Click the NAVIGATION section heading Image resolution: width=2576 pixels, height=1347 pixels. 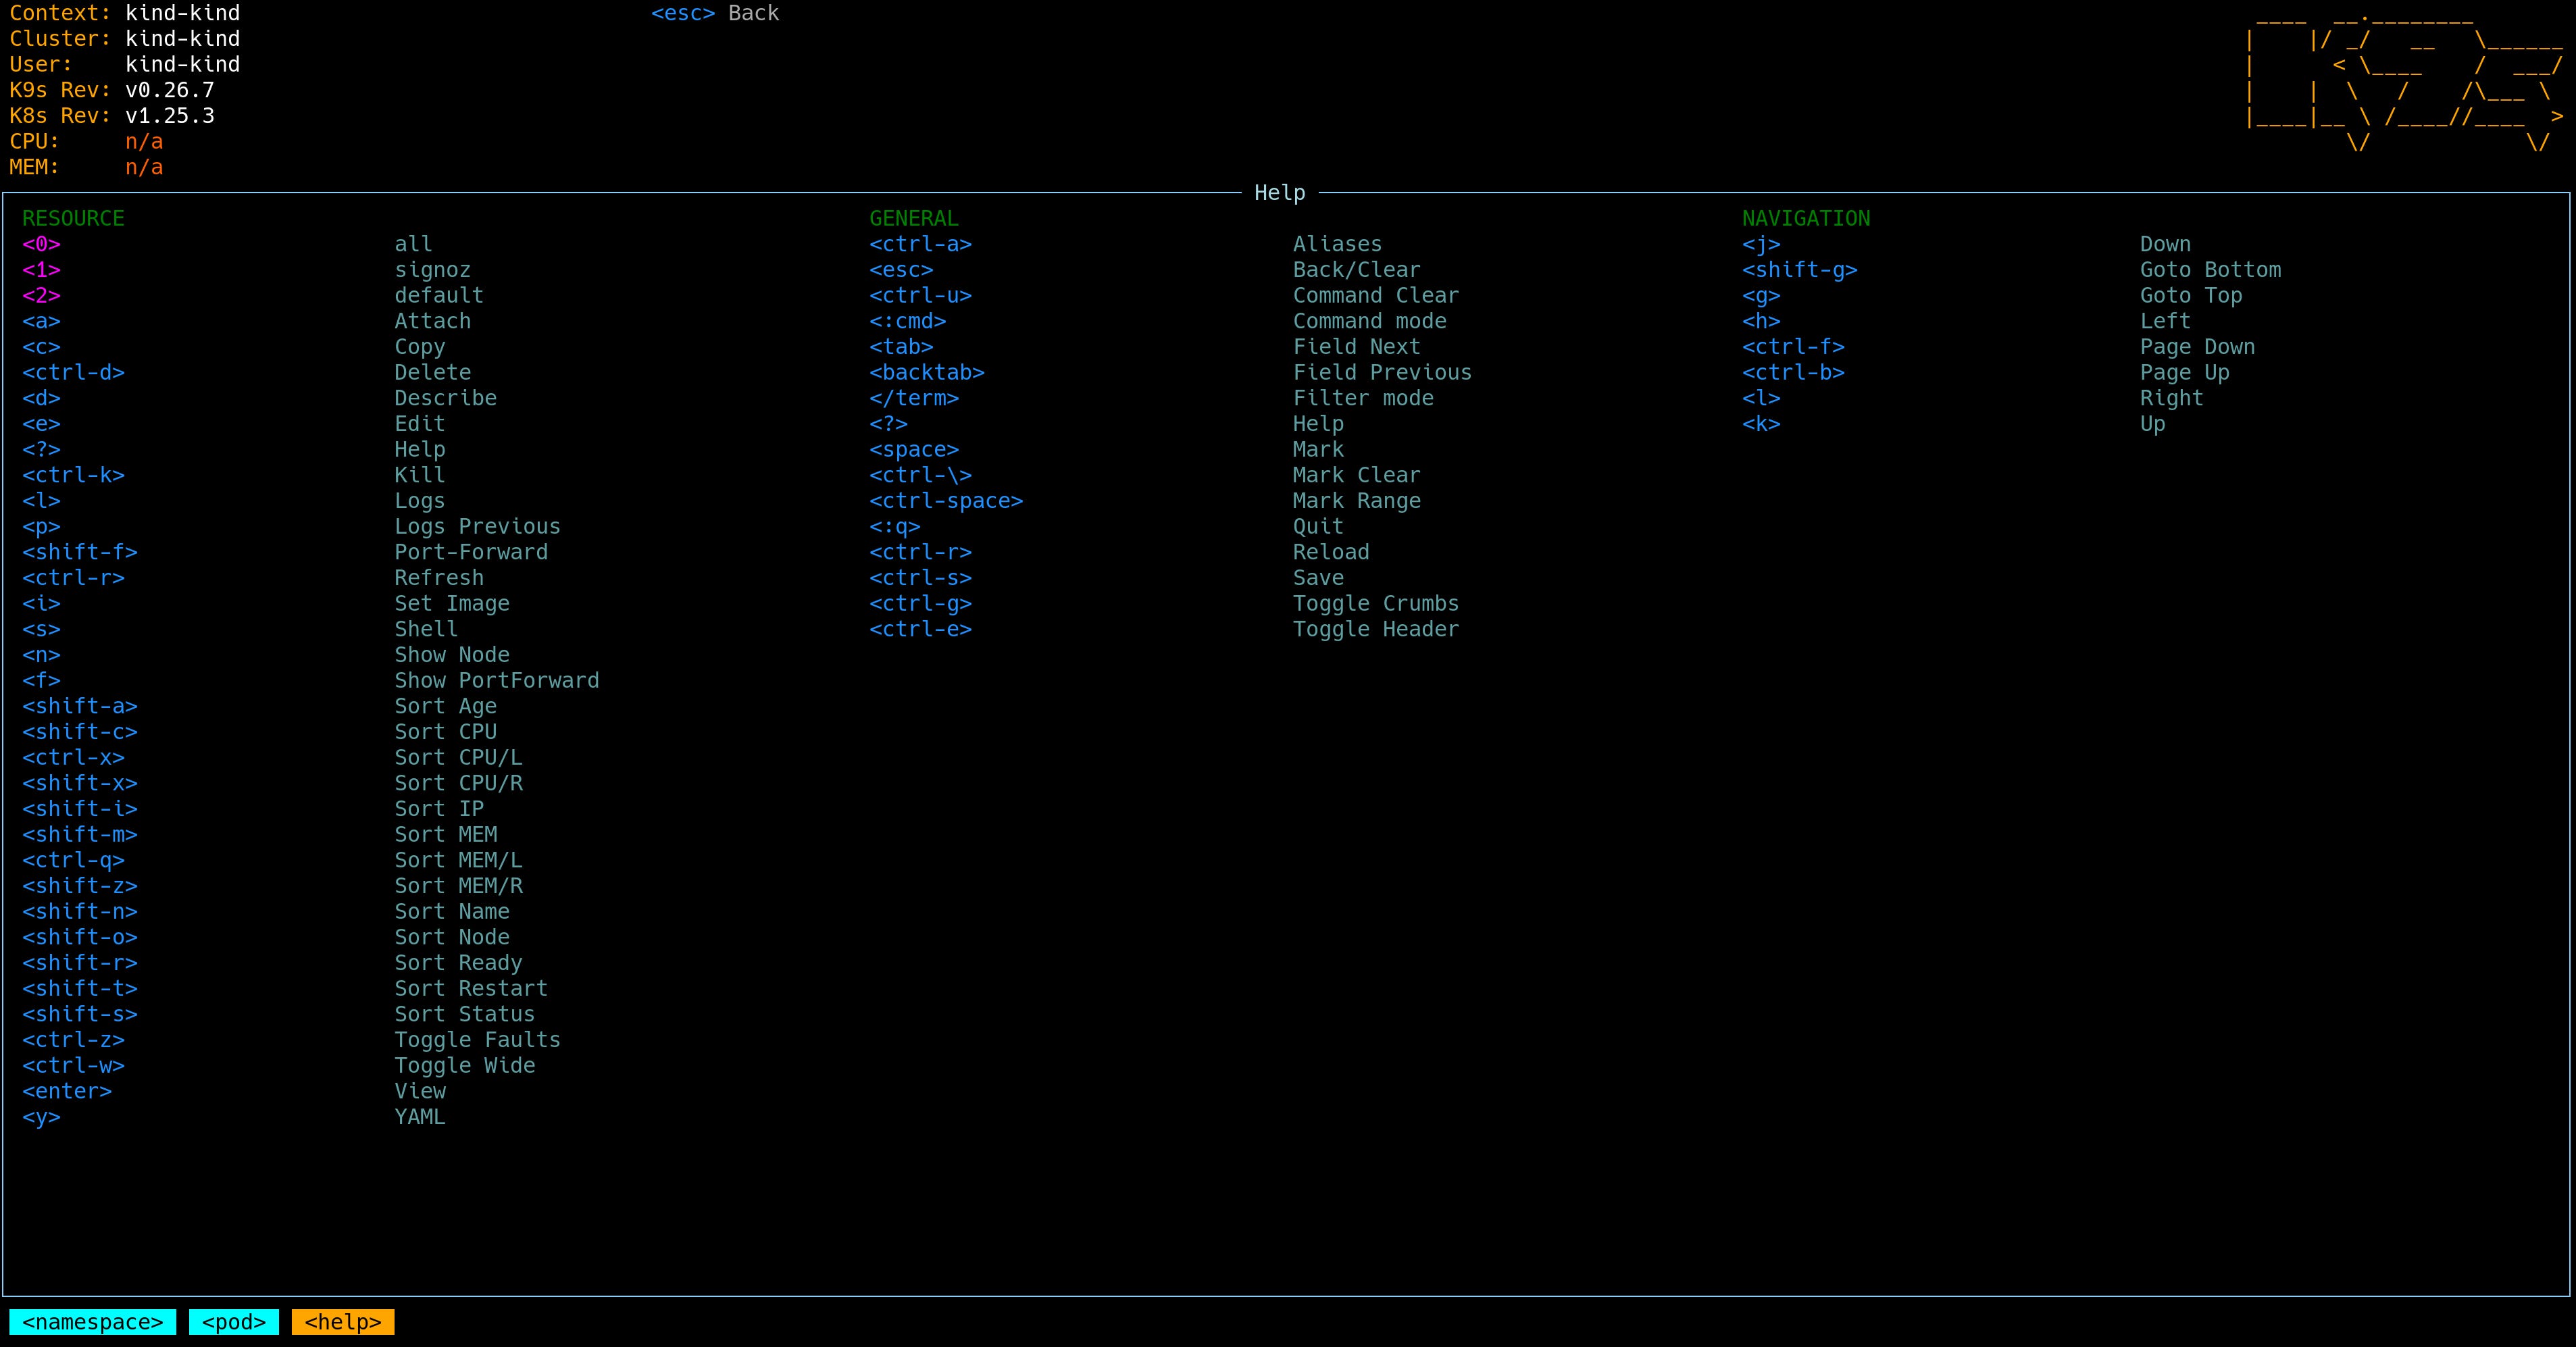click(1806, 218)
